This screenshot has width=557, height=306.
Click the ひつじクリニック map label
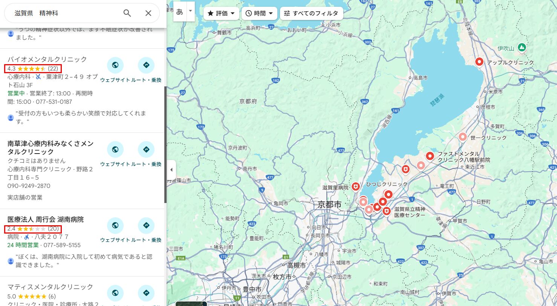pyautogui.click(x=387, y=184)
